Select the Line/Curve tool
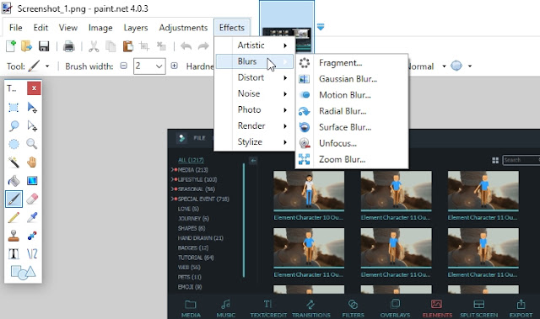The height and width of the screenshot is (319, 540). [32, 253]
